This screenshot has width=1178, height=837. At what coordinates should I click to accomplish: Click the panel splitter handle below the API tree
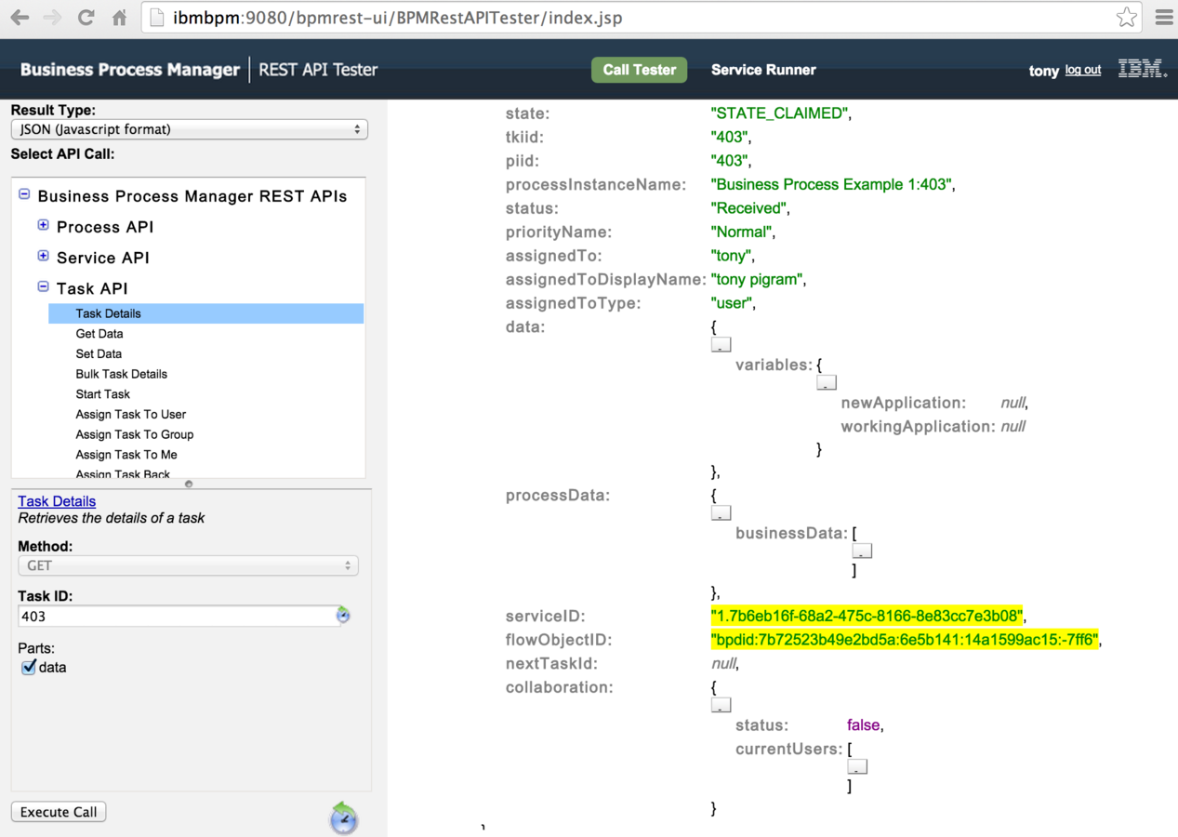coord(189,484)
